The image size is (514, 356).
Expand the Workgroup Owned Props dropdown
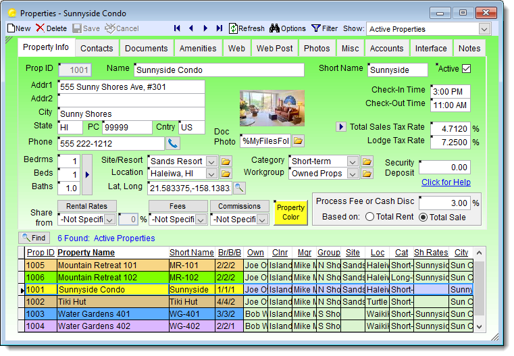coord(353,174)
